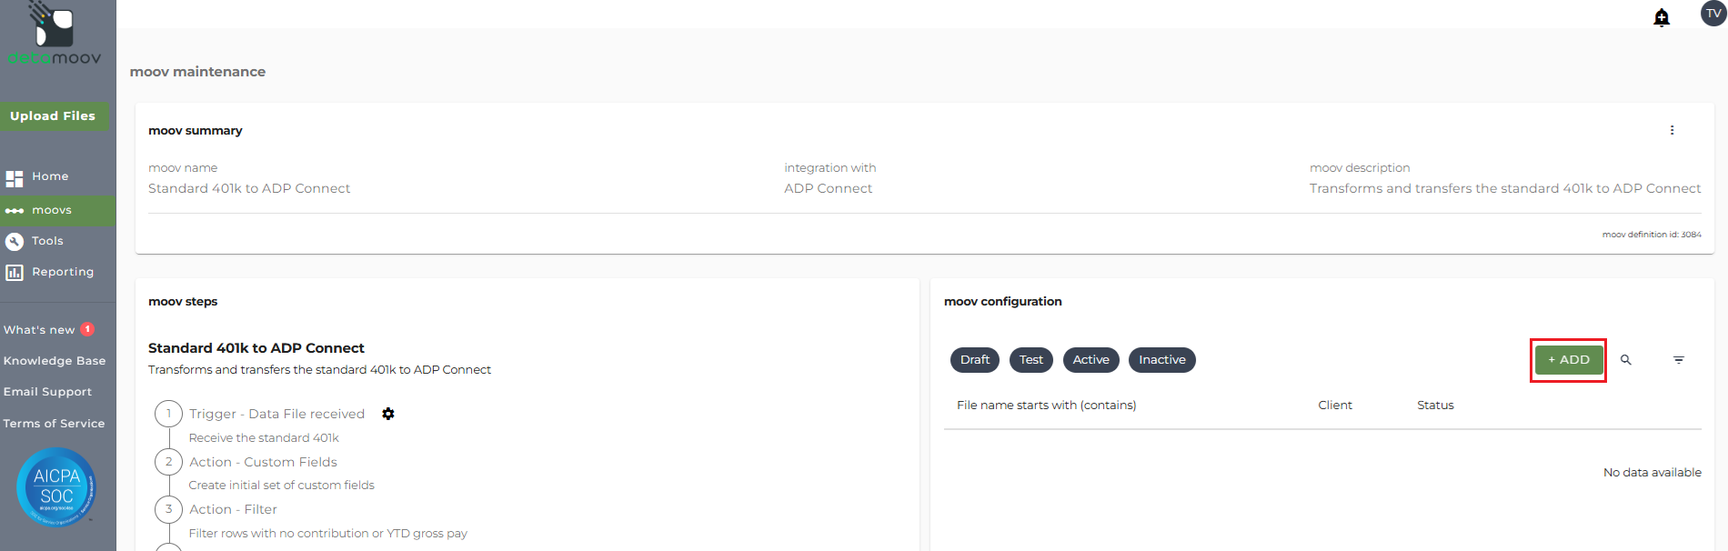Click the notification bell icon
Screen dimensions: 1728x551
pyautogui.click(x=1662, y=17)
